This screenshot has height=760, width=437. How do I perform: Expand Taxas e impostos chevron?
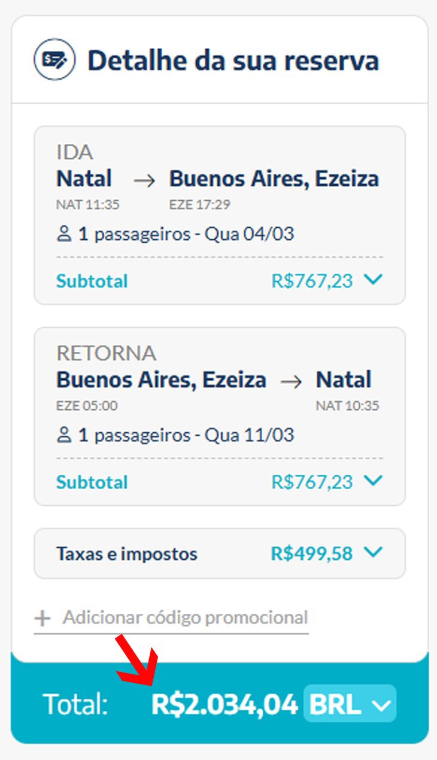pyautogui.click(x=374, y=553)
